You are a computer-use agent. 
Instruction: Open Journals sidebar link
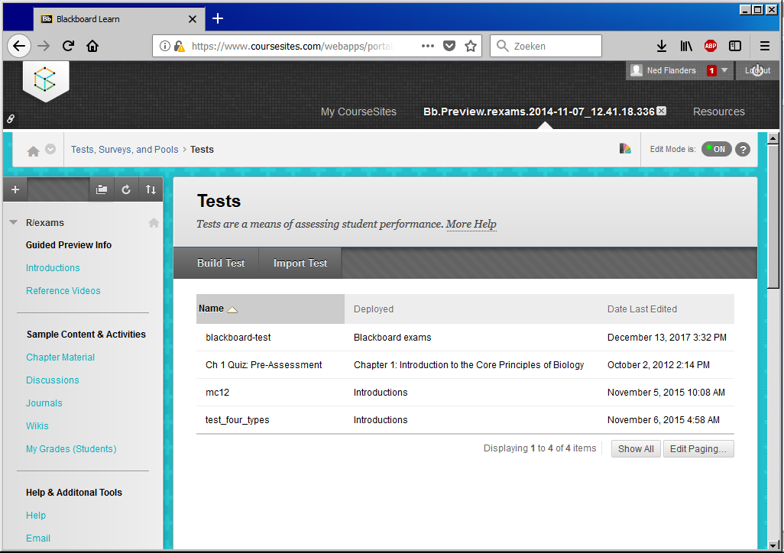click(44, 403)
